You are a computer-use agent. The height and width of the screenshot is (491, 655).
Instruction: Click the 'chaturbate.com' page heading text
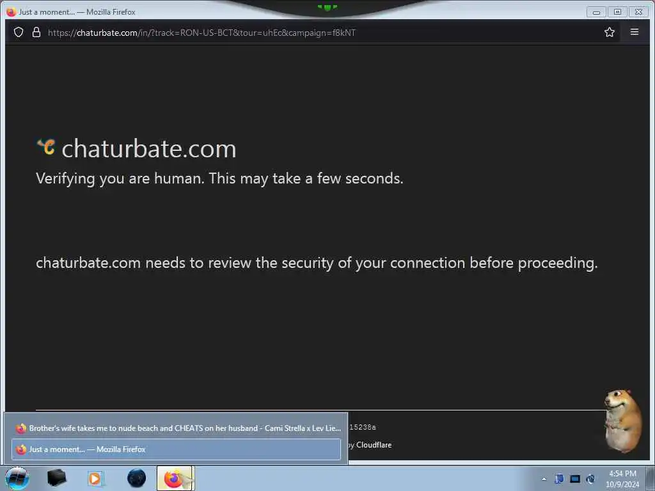(x=148, y=148)
